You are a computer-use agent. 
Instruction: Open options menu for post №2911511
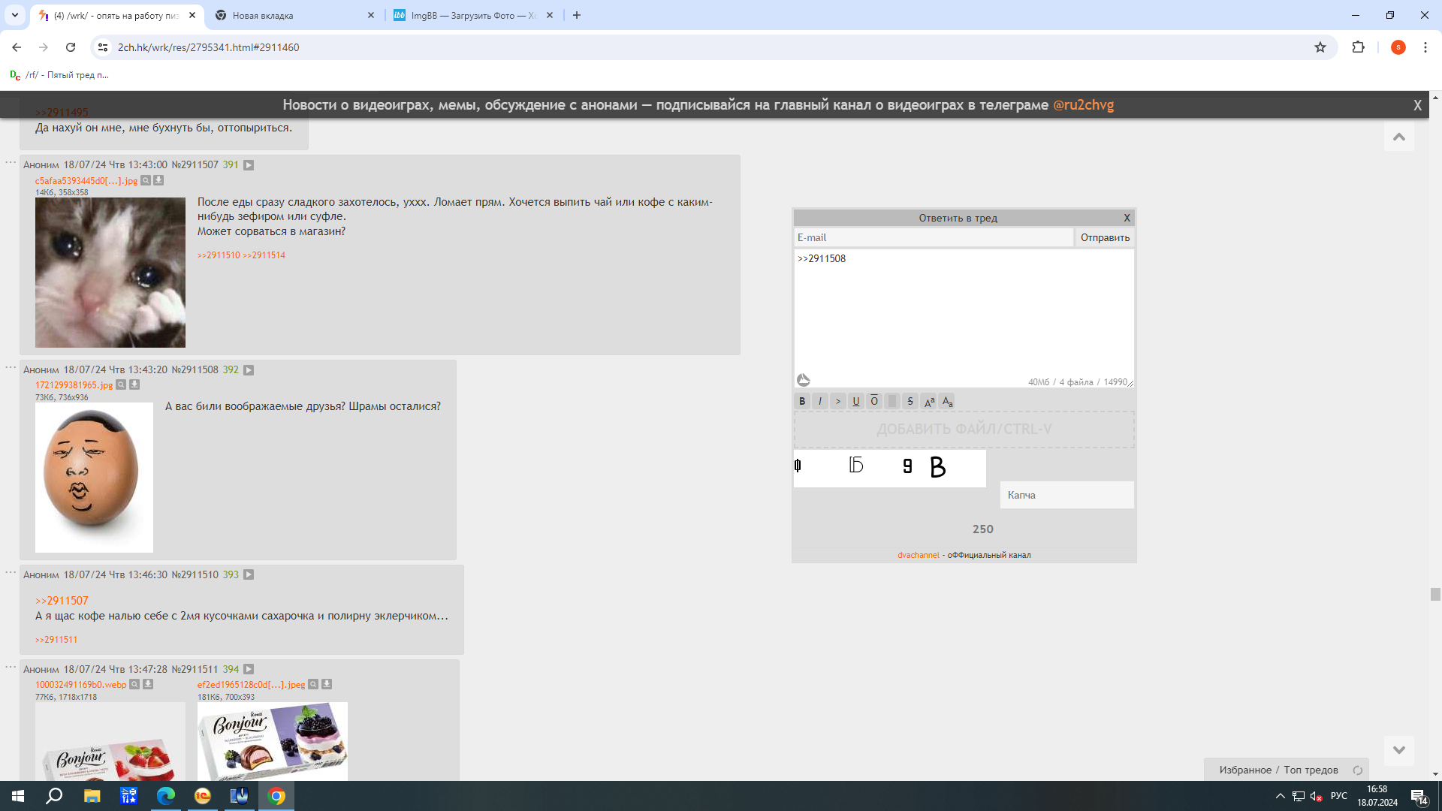[x=11, y=667]
